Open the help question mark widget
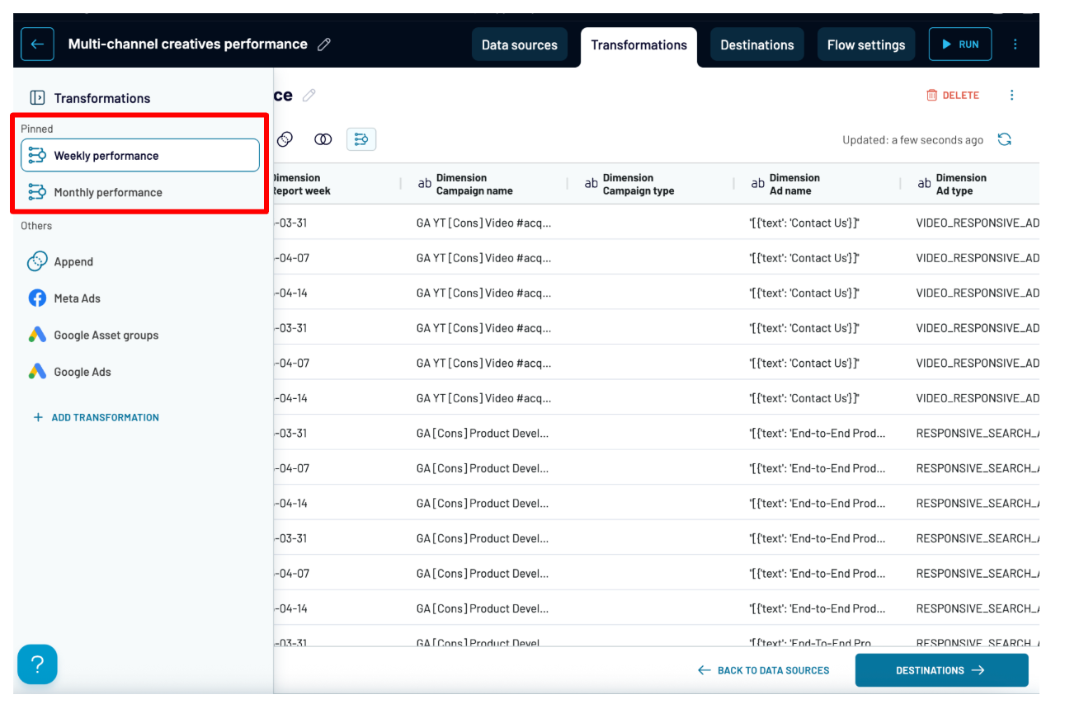1084x704 pixels. (x=37, y=664)
